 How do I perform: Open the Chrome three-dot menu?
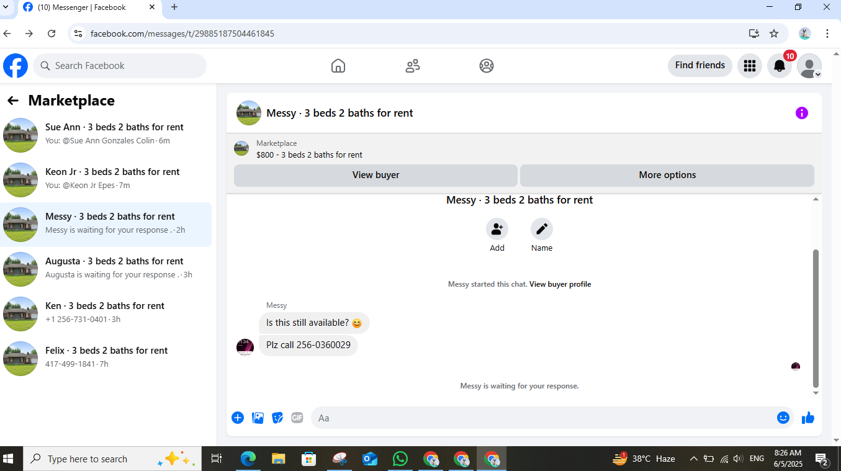click(827, 34)
